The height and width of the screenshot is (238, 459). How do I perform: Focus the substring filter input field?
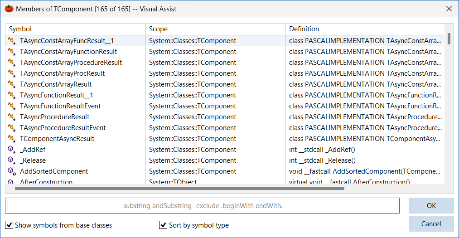pos(202,205)
